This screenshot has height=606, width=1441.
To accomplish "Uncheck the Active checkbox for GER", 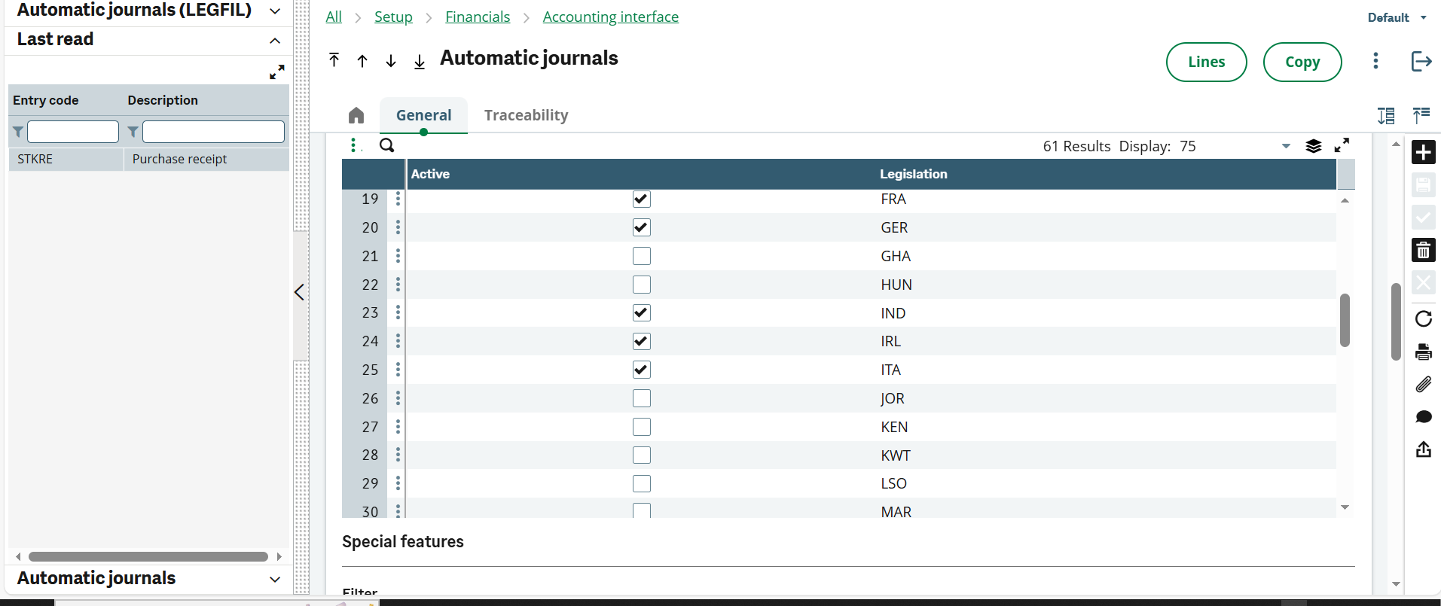I will [x=641, y=227].
